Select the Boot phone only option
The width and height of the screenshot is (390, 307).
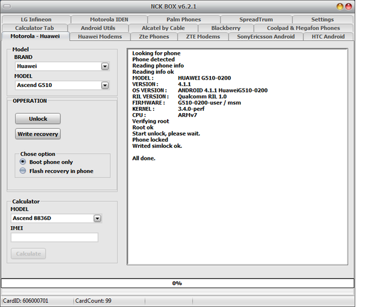[x=23, y=162]
